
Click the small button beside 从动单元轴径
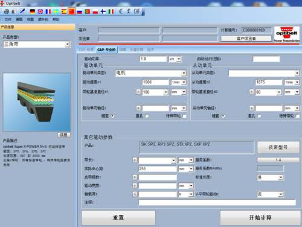pos(251,108)
